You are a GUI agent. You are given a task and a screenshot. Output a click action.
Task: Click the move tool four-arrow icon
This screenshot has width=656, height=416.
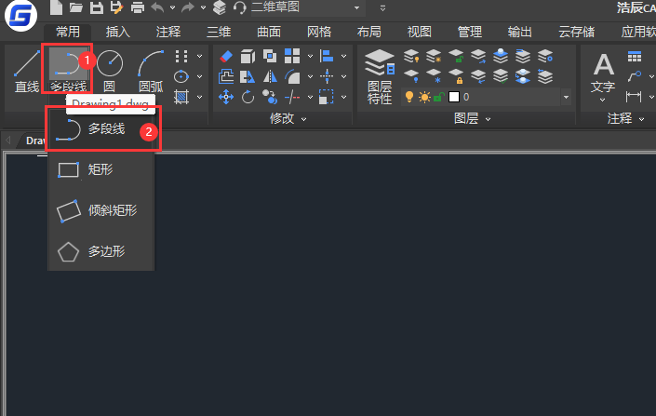coord(226,97)
